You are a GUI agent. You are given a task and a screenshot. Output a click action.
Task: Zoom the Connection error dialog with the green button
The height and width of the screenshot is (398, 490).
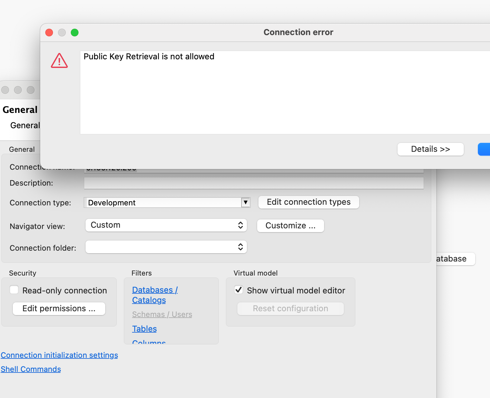coord(75,33)
